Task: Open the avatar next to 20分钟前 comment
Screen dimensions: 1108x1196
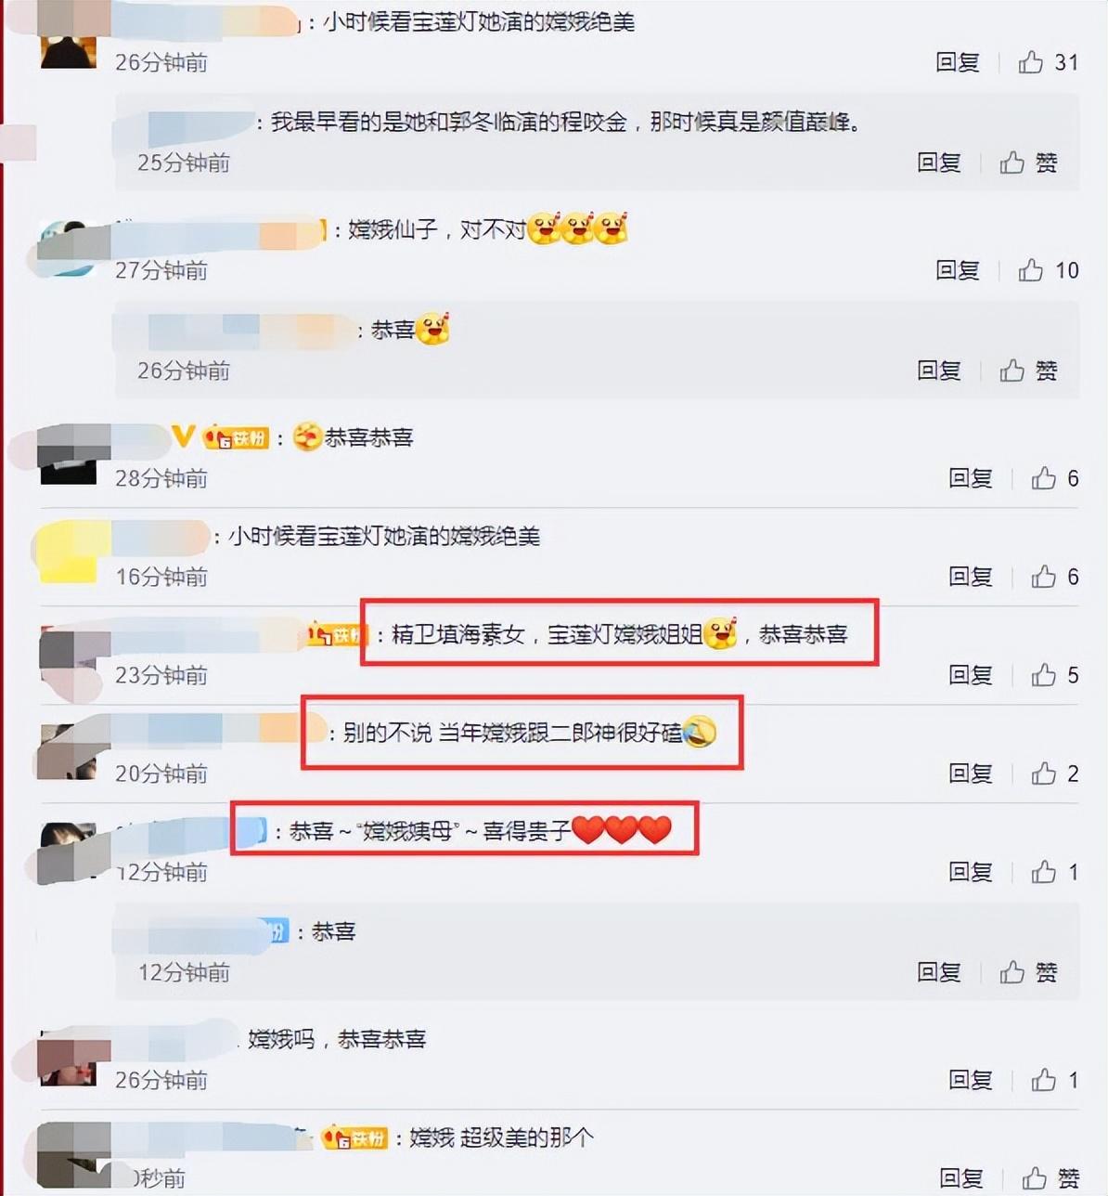Action: pos(69,750)
